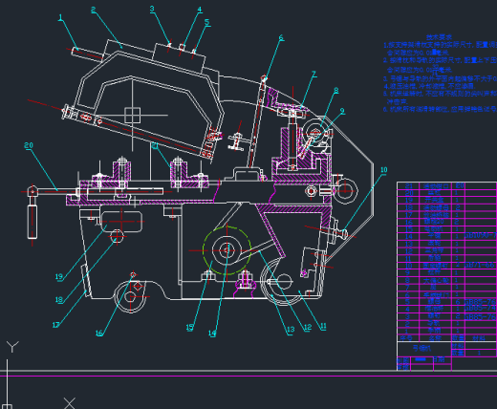Select callout number 10 on the right

point(384,170)
